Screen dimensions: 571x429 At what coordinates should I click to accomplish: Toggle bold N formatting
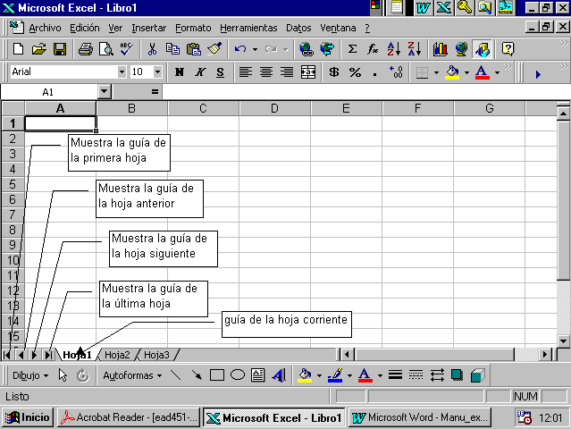coord(180,72)
